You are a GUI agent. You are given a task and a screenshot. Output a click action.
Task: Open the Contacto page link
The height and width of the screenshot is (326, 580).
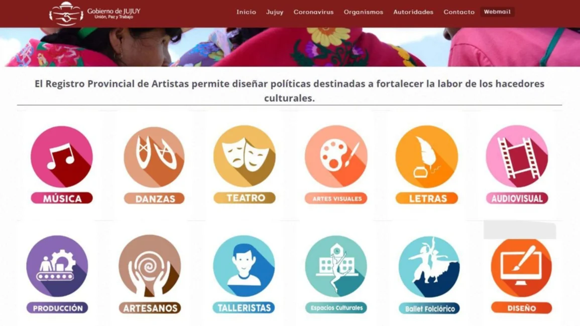coord(459,12)
